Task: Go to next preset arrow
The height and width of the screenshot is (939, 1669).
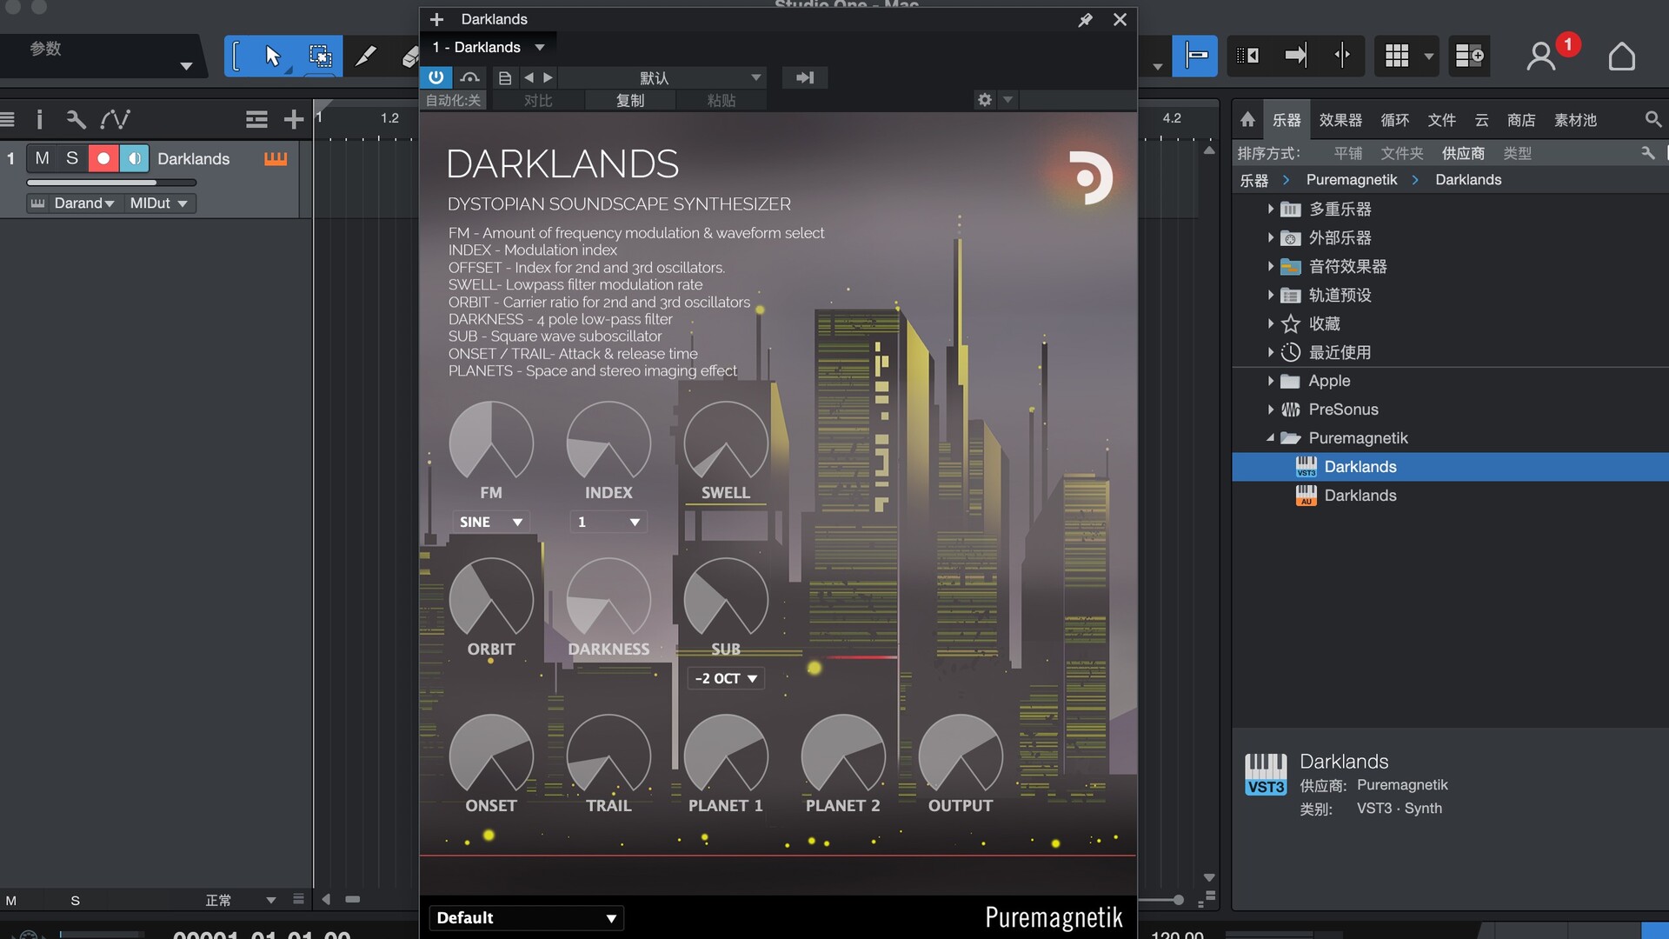Action: click(548, 77)
